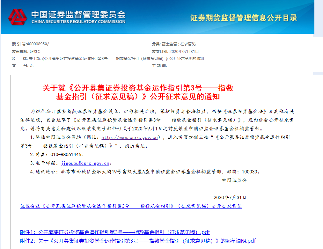Click the red CSRC logo icon

coord(18,17)
